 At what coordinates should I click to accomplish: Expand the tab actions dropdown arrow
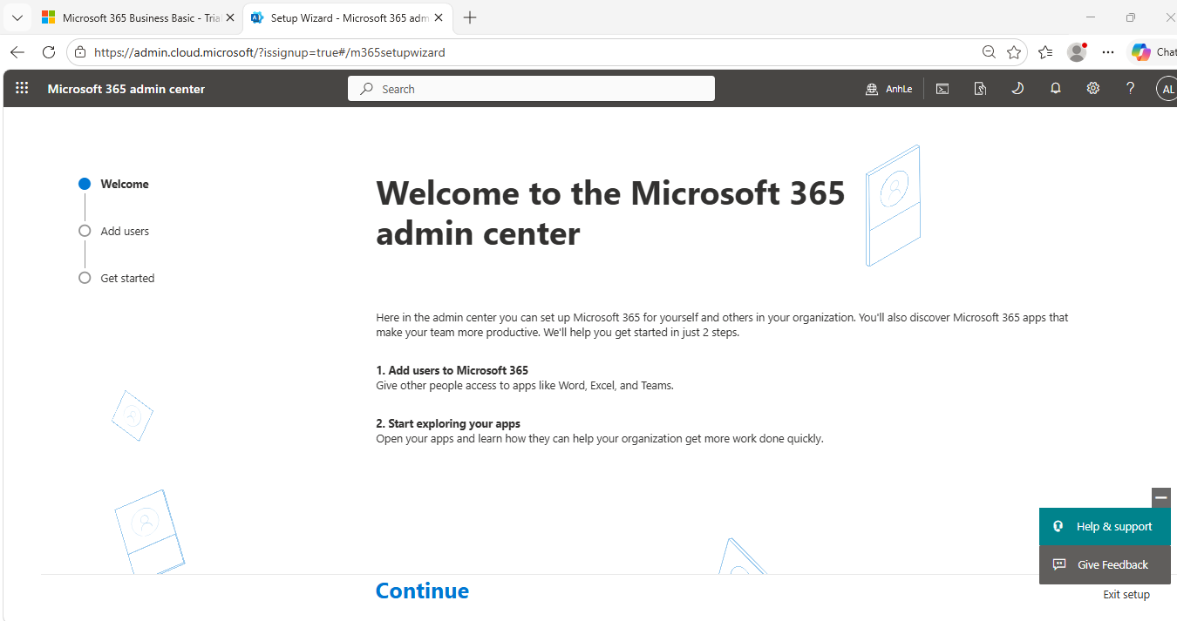[17, 17]
